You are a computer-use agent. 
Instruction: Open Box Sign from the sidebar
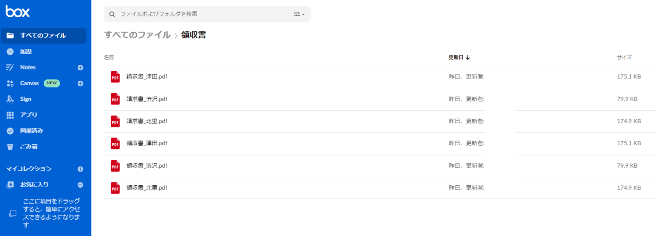(x=25, y=99)
